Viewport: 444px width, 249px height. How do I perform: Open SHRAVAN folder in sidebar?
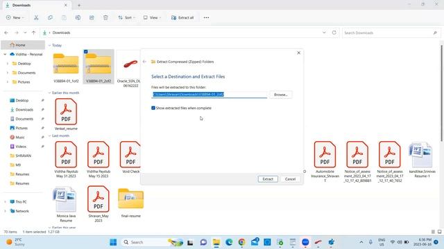(23, 156)
